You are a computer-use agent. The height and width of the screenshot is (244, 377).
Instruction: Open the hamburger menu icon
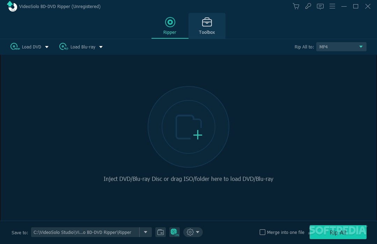(332, 6)
